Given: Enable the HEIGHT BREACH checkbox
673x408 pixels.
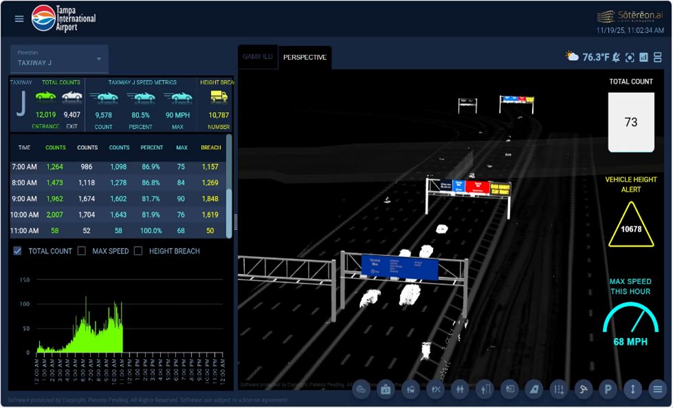Looking at the screenshot, I should tap(139, 251).
